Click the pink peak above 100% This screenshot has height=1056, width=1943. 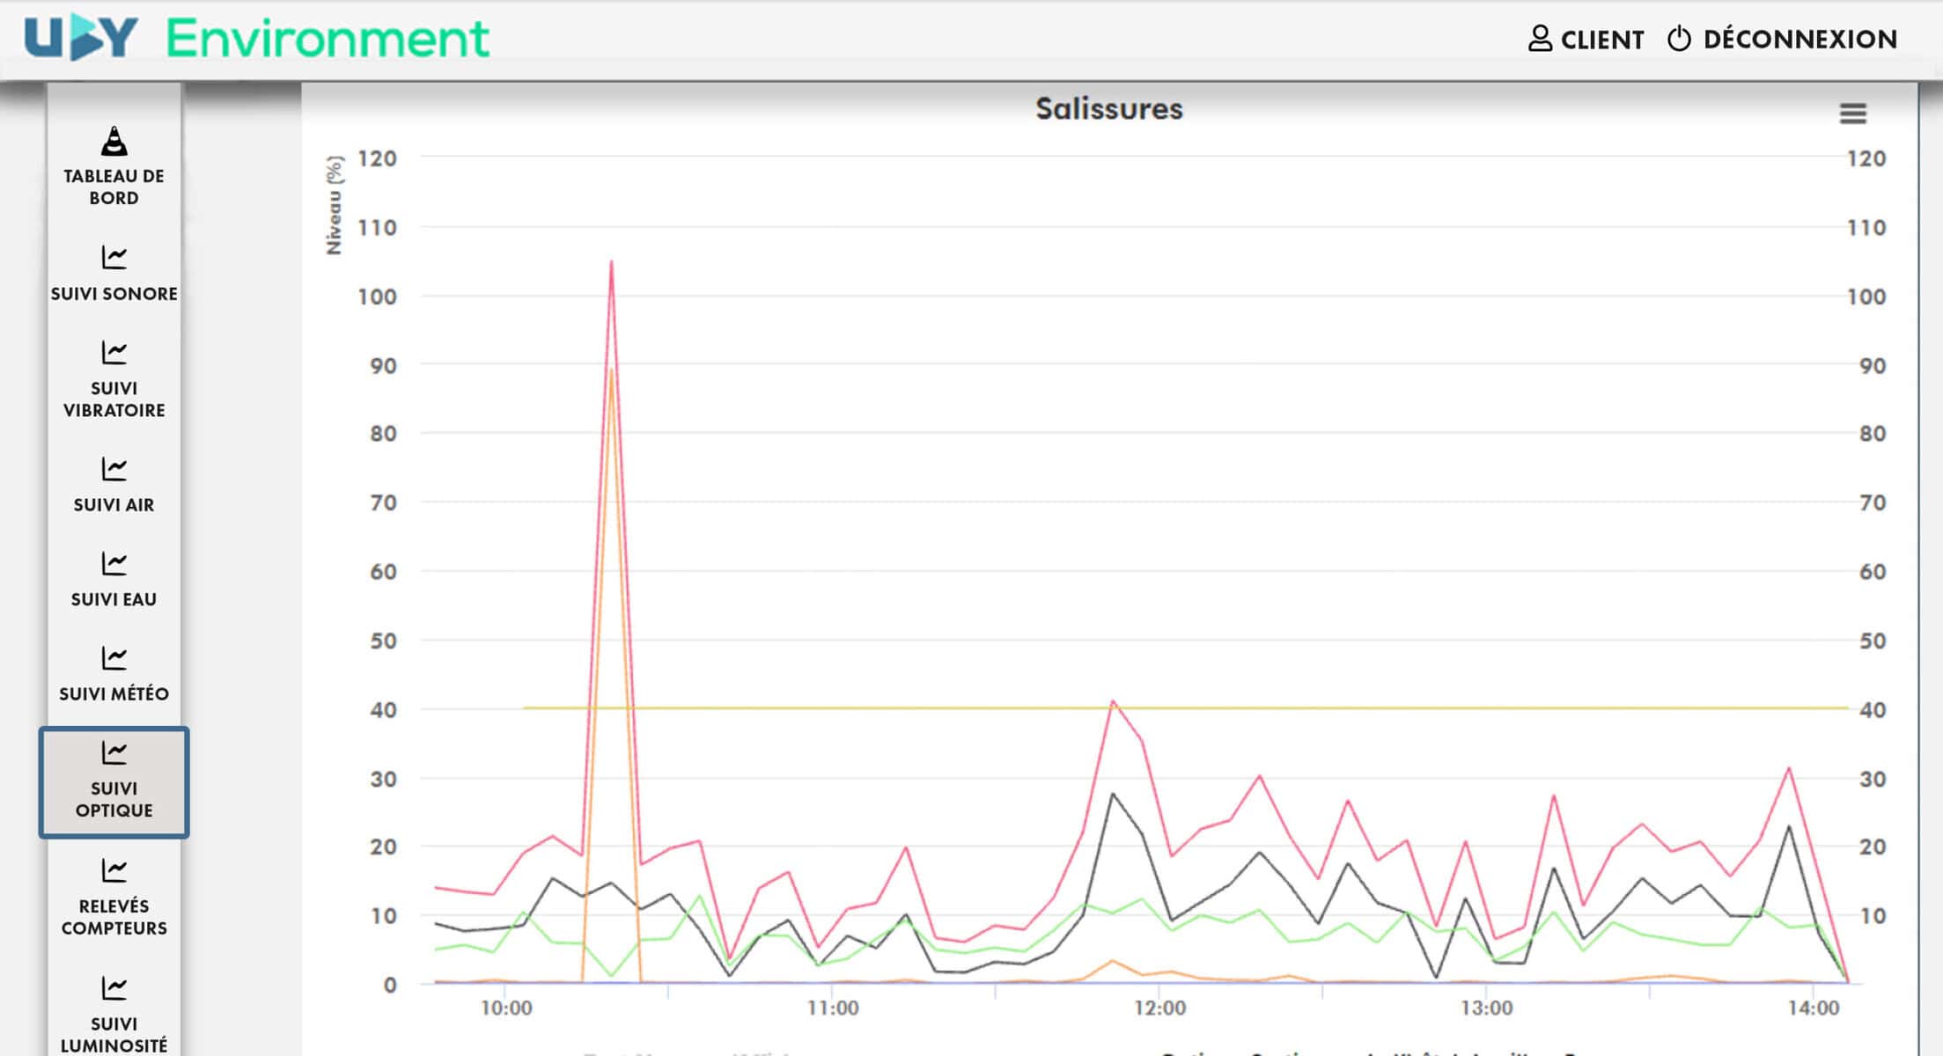click(611, 263)
